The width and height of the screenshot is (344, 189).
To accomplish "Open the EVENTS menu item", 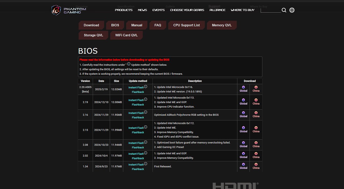I will [159, 10].
